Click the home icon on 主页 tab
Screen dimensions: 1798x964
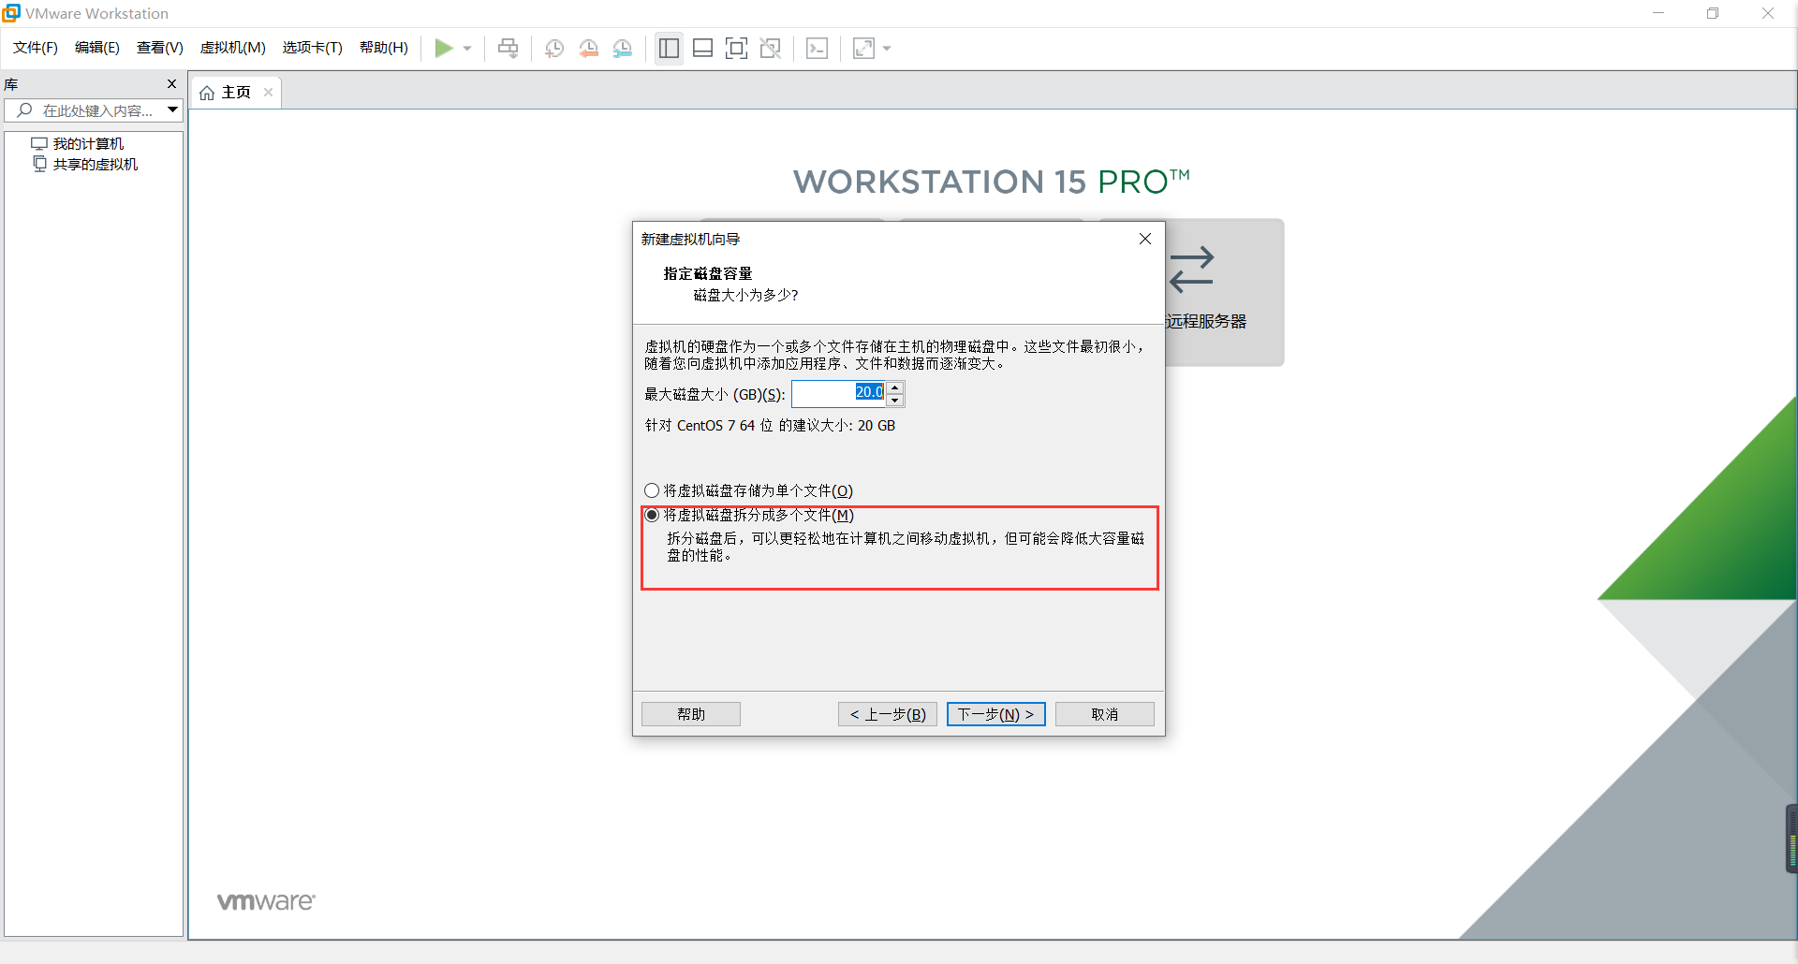click(x=207, y=93)
